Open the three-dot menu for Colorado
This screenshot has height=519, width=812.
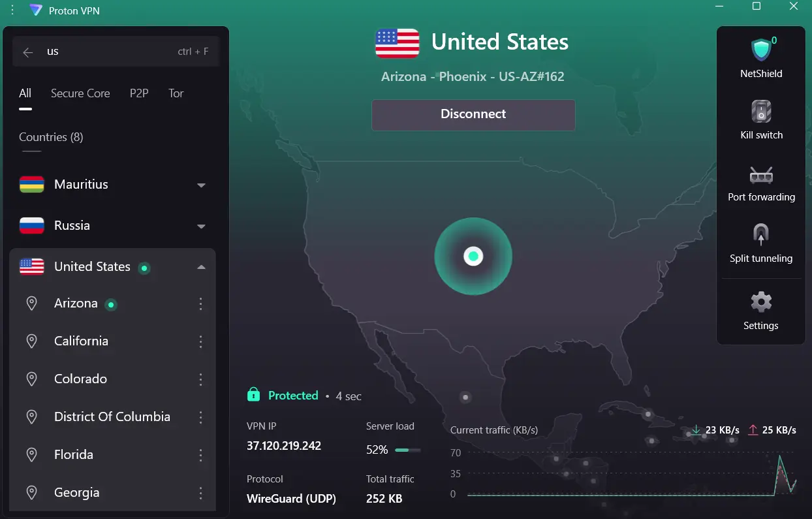pos(200,379)
